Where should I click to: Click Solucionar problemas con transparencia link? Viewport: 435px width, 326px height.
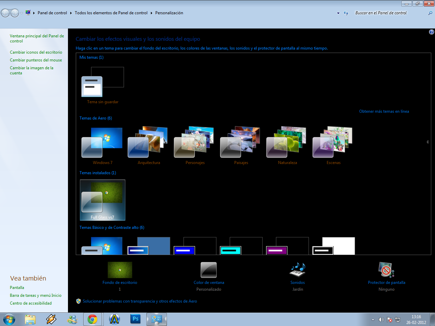140,301
